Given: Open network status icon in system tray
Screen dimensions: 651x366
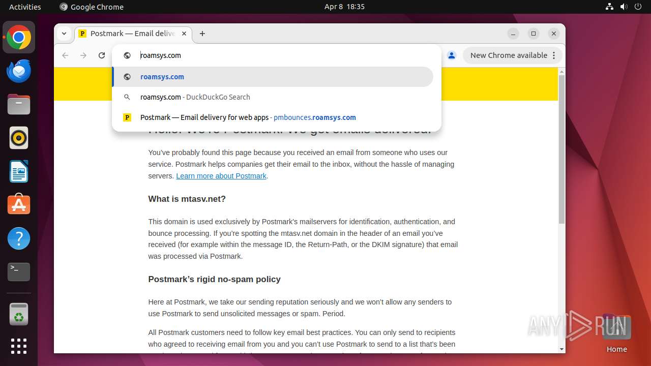Looking at the screenshot, I should (609, 7).
